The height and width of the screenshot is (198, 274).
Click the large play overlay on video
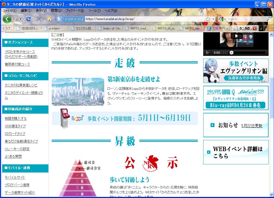pyautogui.click(x=236, y=36)
